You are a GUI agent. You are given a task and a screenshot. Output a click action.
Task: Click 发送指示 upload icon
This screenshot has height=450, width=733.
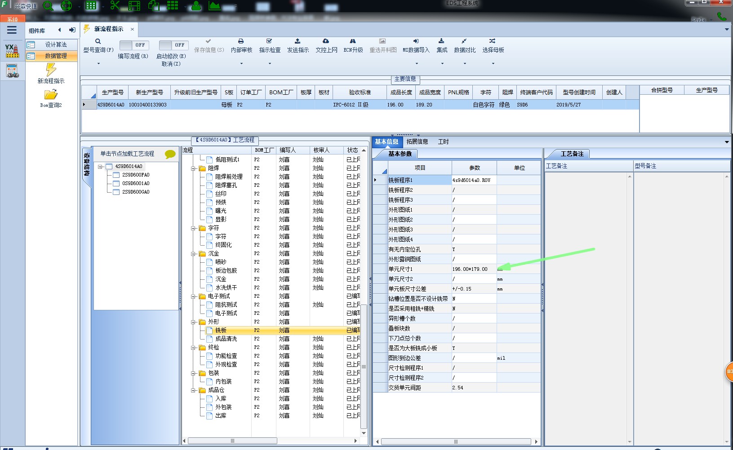pyautogui.click(x=298, y=41)
